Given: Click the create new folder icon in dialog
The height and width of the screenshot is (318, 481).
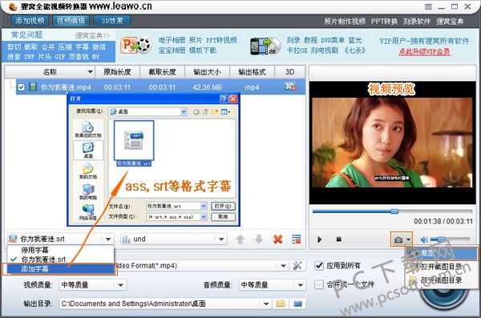Looking at the screenshot, I should 215,112.
